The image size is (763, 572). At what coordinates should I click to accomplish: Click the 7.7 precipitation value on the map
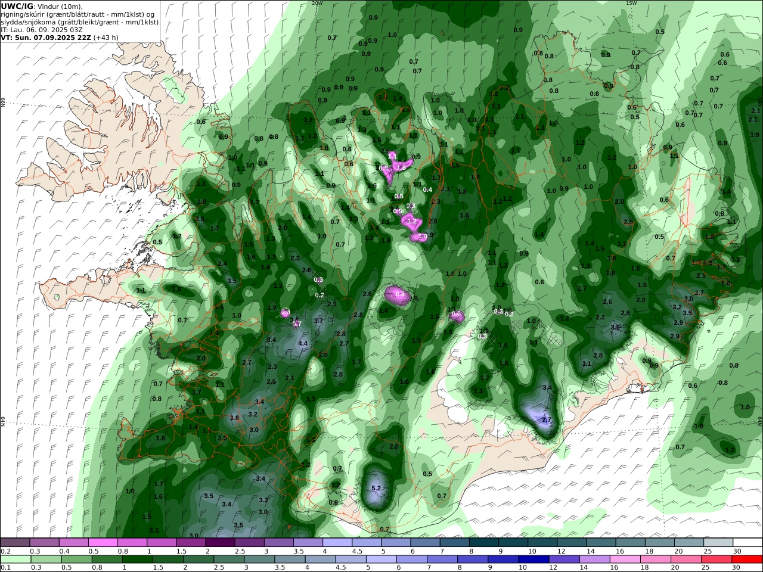[x=547, y=420]
